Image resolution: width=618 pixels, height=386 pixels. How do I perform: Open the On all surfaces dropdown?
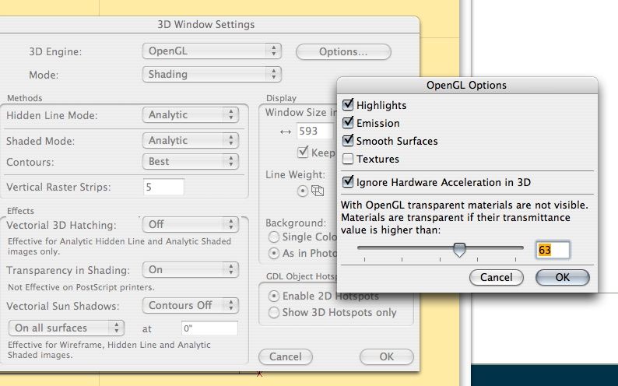pyautogui.click(x=66, y=328)
